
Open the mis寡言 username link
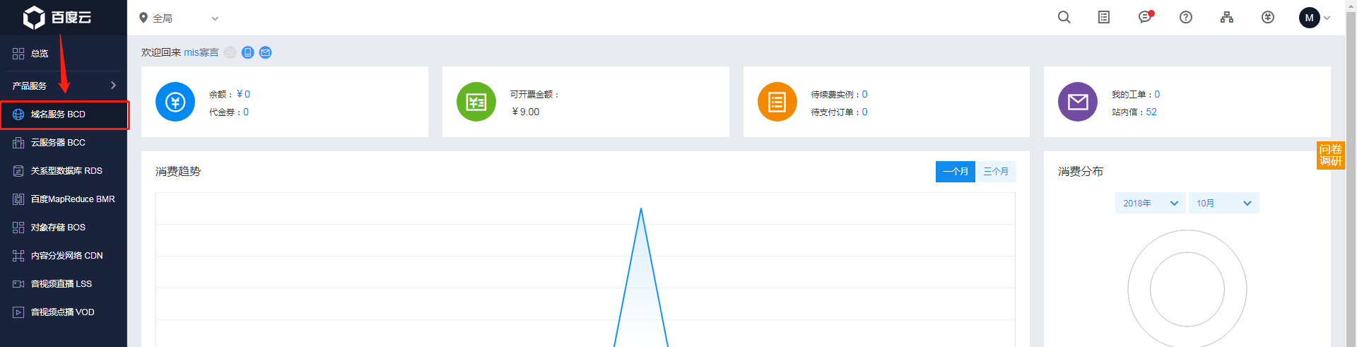(201, 52)
